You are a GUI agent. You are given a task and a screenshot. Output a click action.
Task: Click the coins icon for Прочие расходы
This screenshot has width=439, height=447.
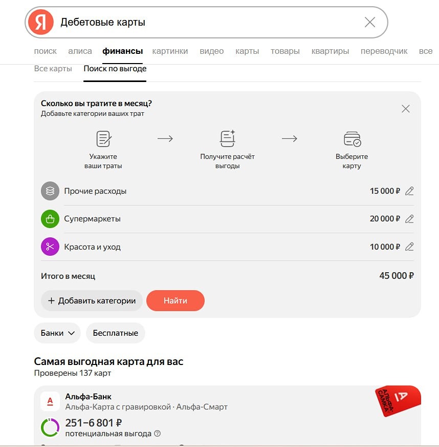[50, 191]
